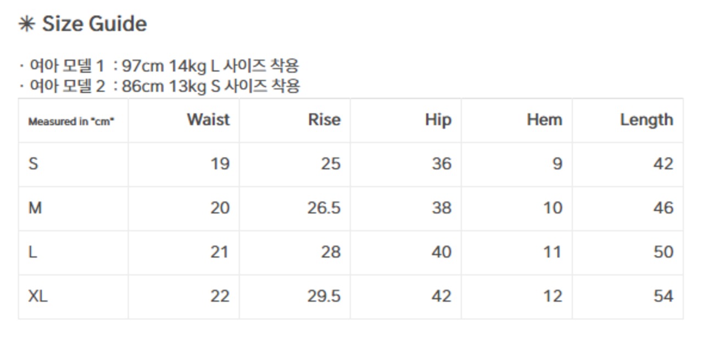This screenshot has width=703, height=347.
Task: Select the model 1 description line (97cm 14kg)
Action: [159, 66]
